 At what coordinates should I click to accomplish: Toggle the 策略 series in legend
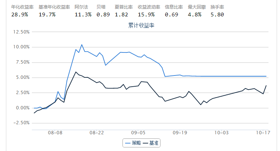point(133,143)
